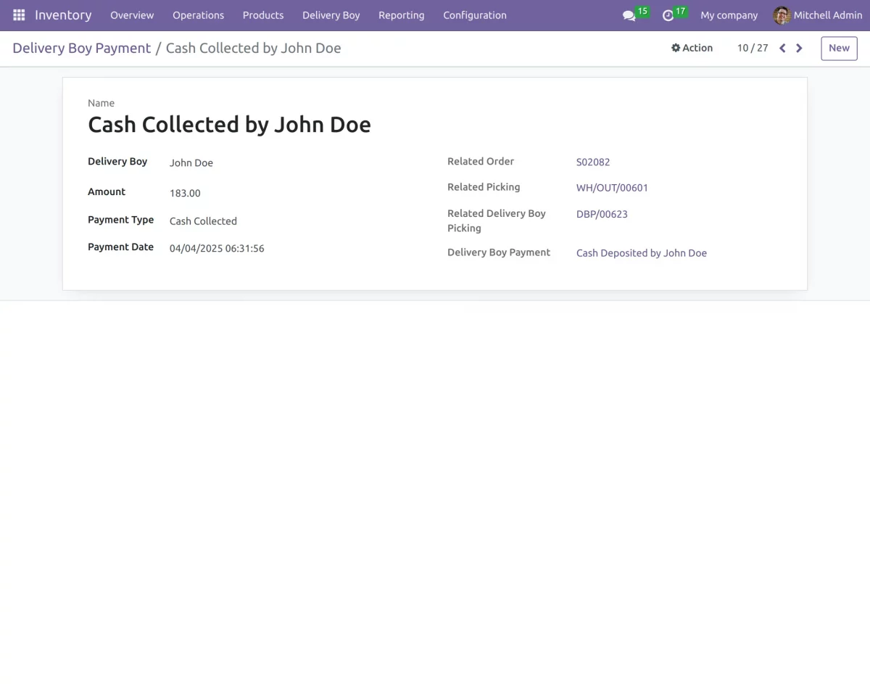The width and height of the screenshot is (870, 684).
Task: Open the Operations menu
Action: coord(198,15)
